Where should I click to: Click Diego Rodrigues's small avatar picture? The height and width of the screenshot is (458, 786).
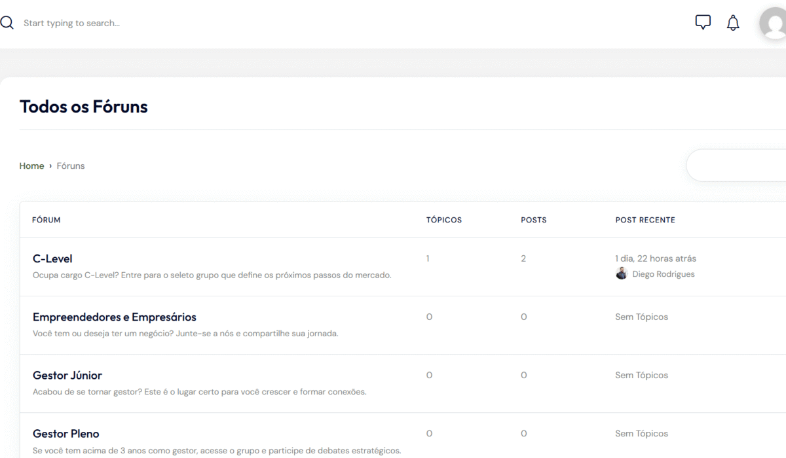point(622,274)
